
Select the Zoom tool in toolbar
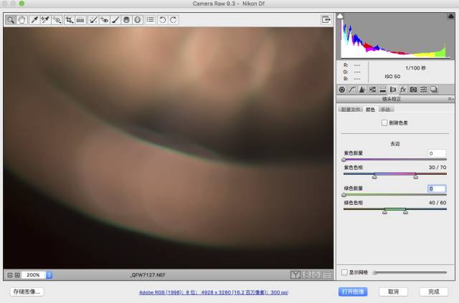[x=11, y=20]
